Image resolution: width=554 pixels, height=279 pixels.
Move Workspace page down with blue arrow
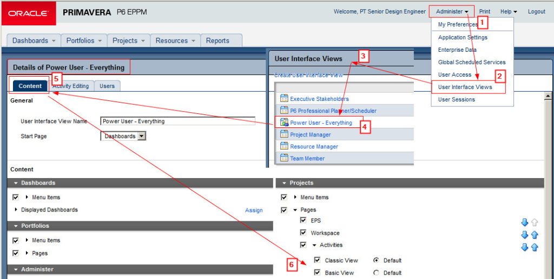[x=525, y=235]
